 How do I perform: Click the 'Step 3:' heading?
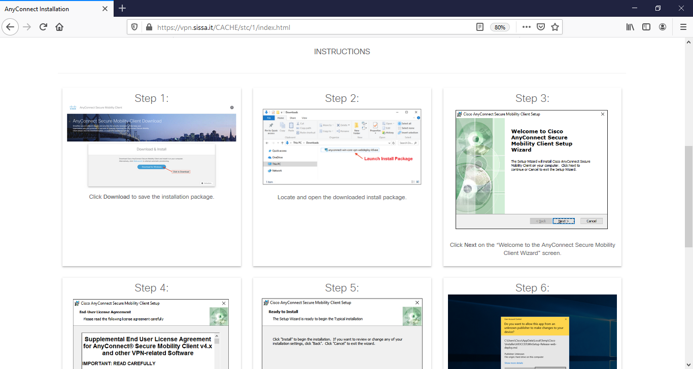point(532,98)
